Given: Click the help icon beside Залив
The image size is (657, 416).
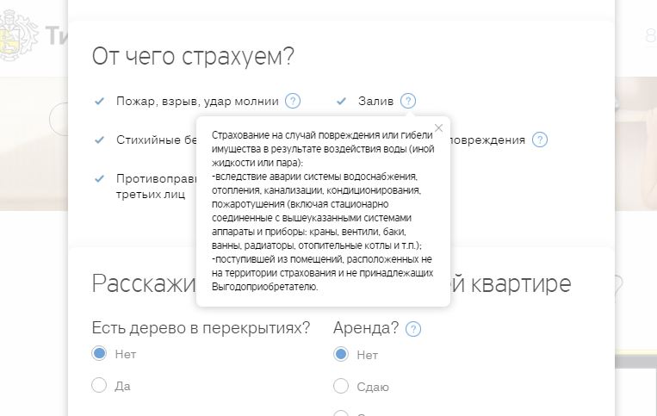Looking at the screenshot, I should coord(407,101).
